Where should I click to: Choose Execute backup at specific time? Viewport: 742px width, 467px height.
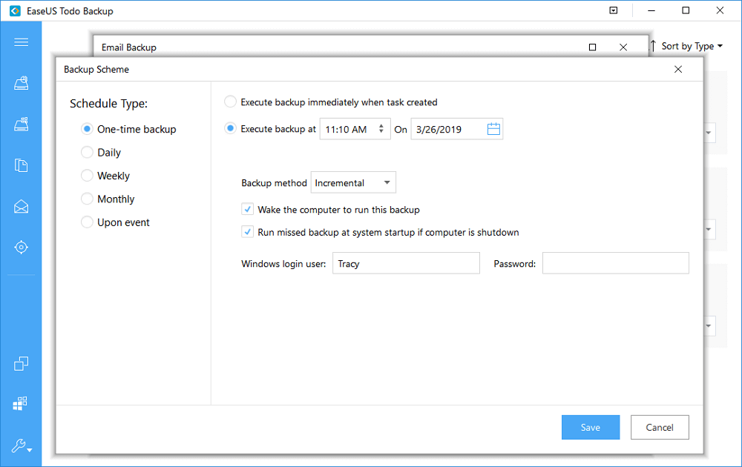(230, 128)
